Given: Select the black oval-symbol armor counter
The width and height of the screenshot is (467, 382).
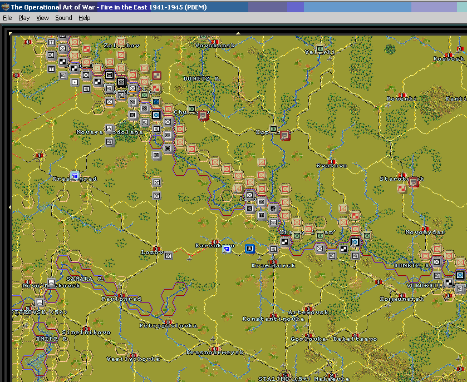Looking at the screenshot, I should coord(168,148).
